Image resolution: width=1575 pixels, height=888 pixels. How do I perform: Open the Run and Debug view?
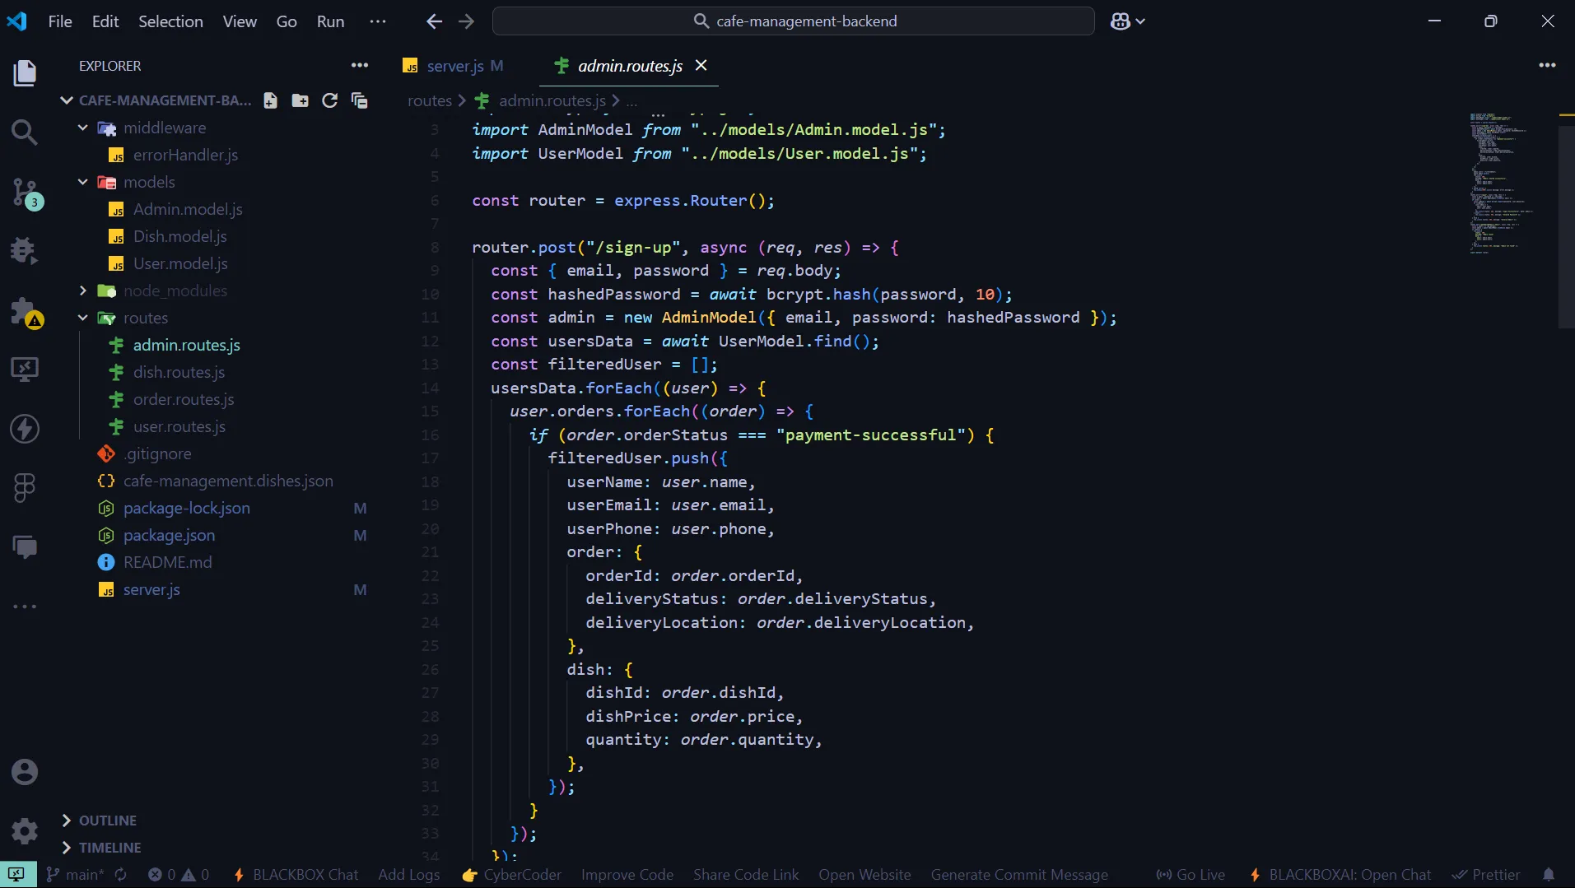click(25, 250)
